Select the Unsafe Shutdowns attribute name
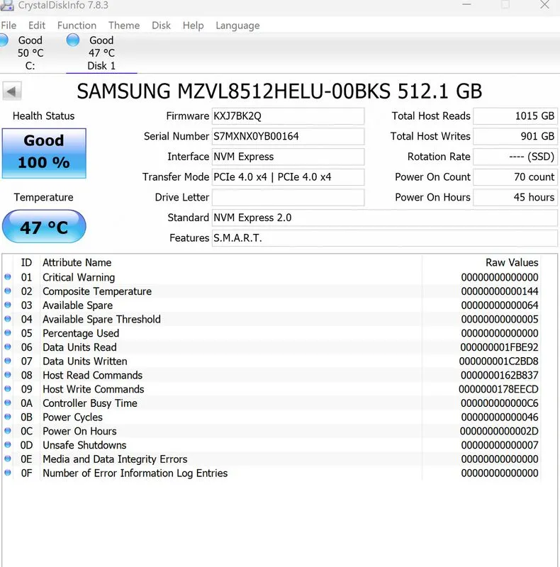The image size is (560, 567). (x=84, y=445)
